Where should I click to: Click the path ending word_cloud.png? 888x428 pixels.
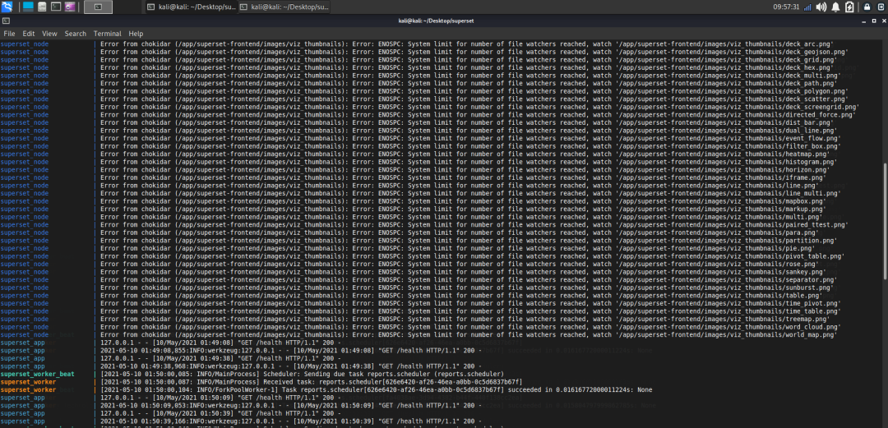728,327
